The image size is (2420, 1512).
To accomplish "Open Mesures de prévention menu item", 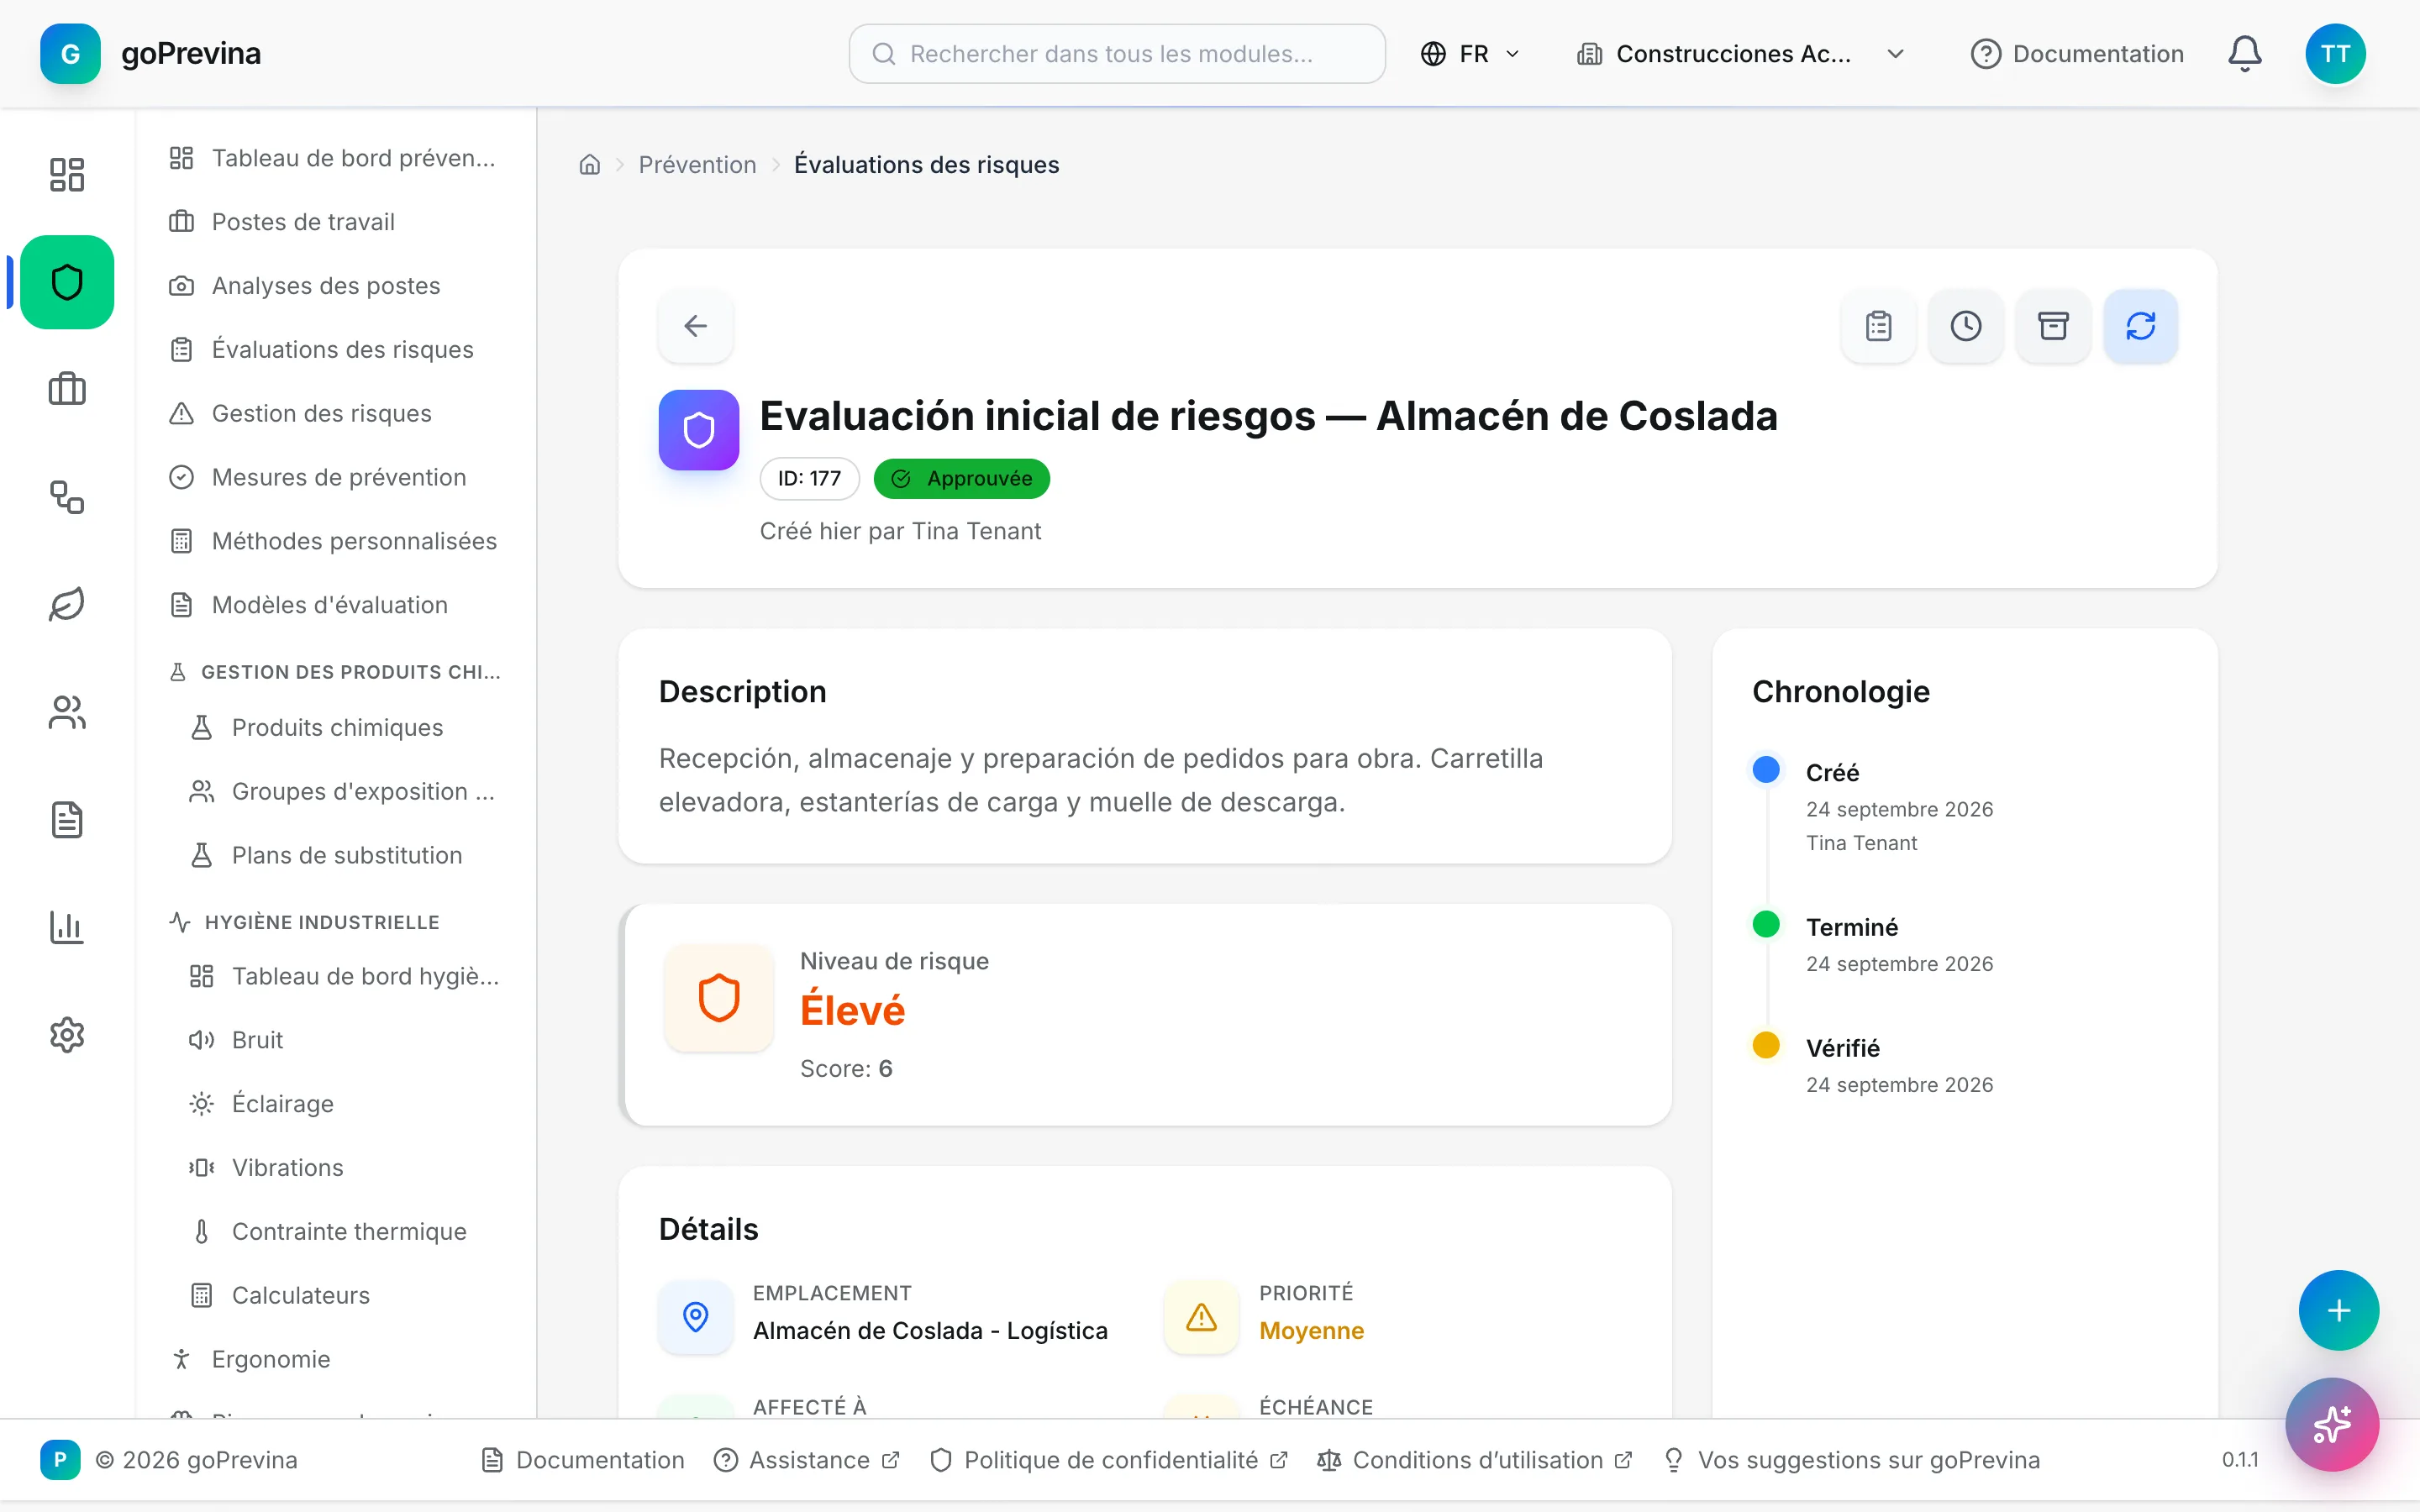I will coord(336,477).
